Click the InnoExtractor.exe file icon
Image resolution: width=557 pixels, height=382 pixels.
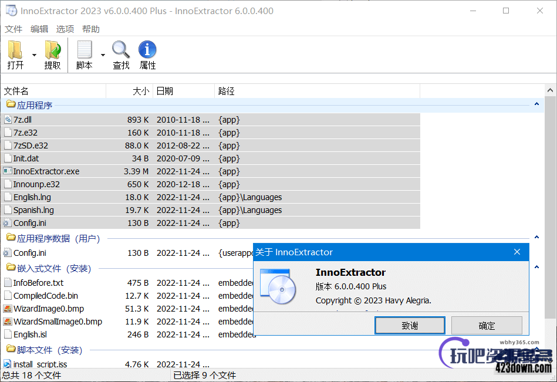click(8, 171)
